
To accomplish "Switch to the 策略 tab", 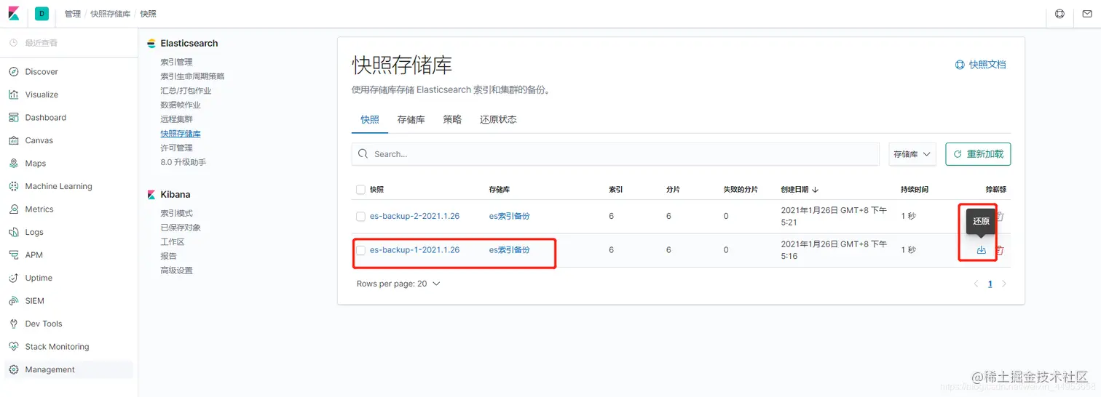I will 452,119.
